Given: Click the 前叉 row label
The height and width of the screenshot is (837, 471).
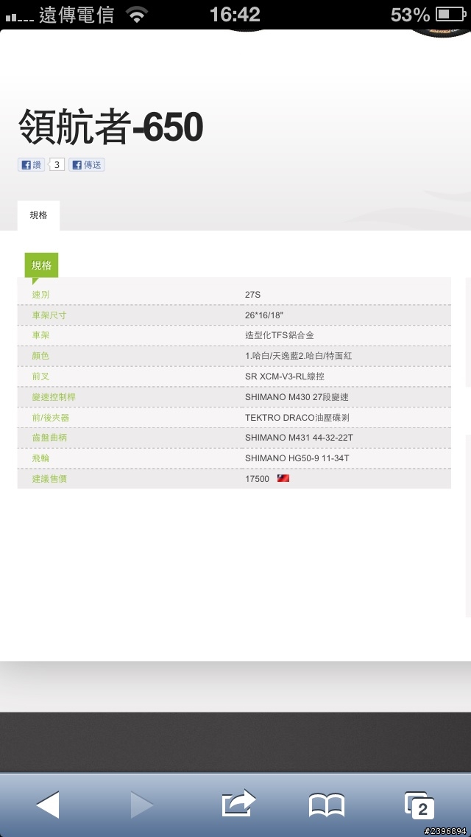Looking at the screenshot, I should (x=40, y=377).
